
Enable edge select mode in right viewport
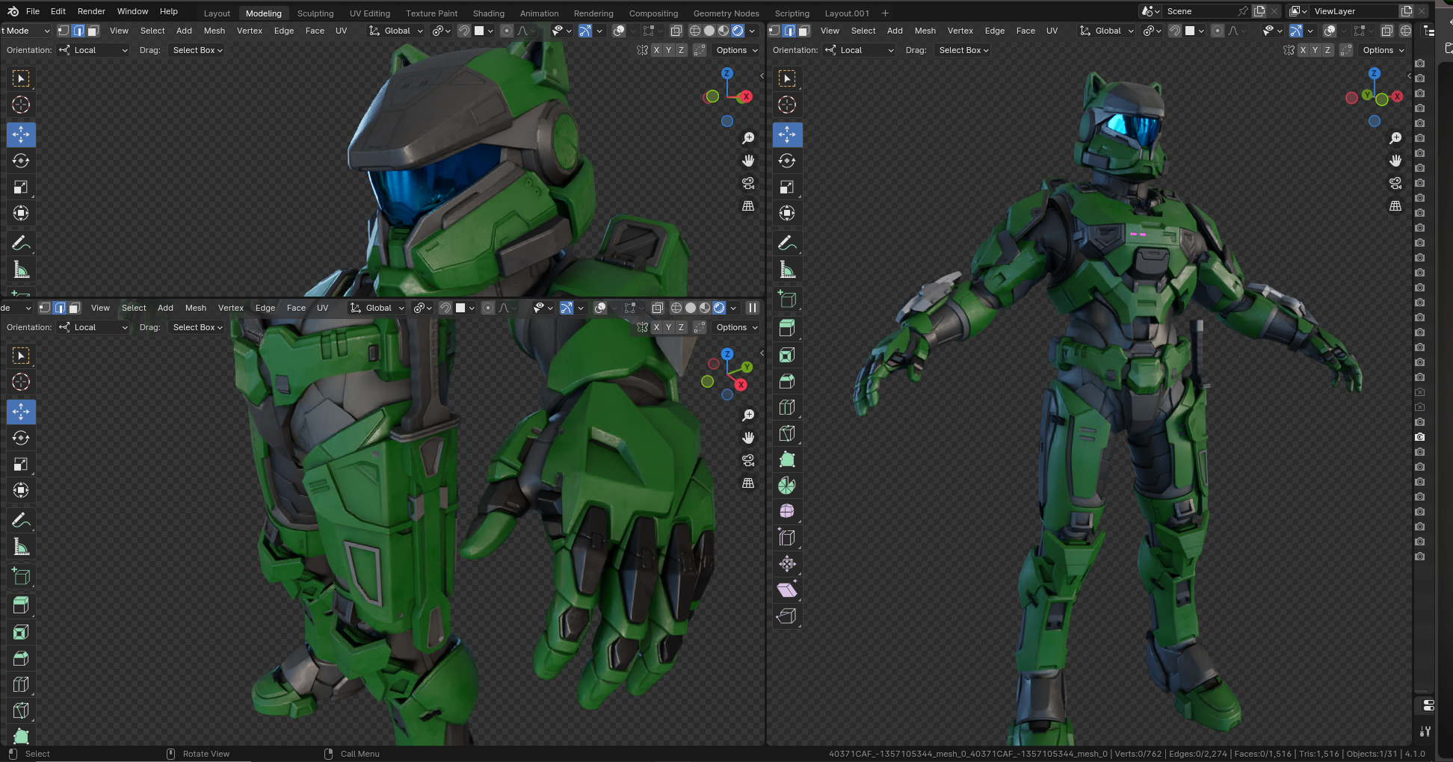pyautogui.click(x=789, y=31)
